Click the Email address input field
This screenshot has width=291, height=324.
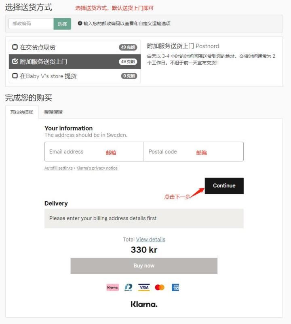(x=94, y=151)
